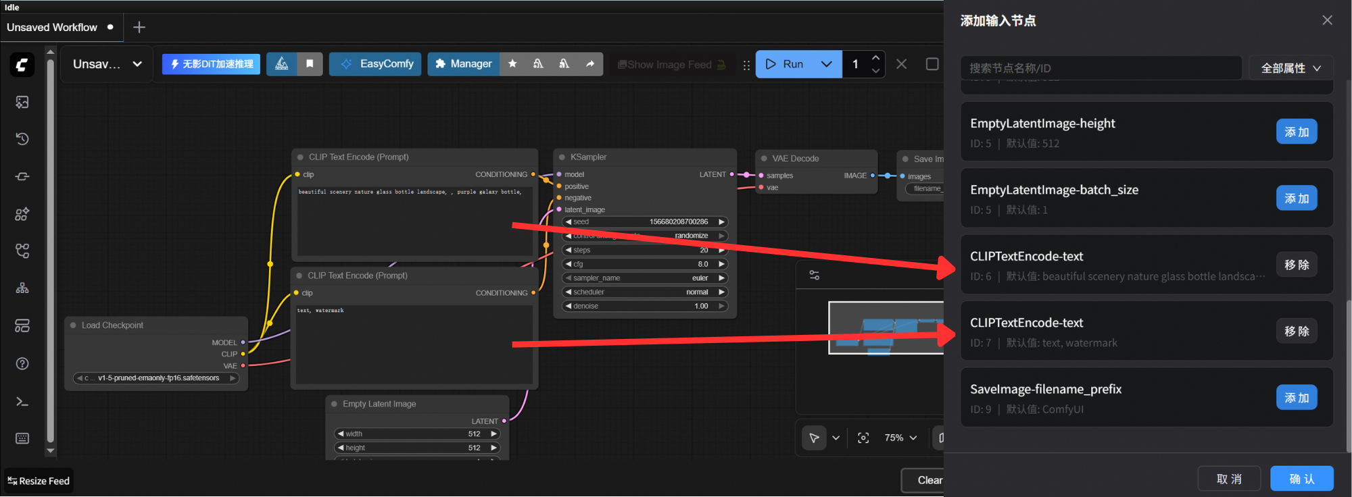This screenshot has height=497, width=1352.
Task: Click the fit view icon beside zoom
Action: pos(863,438)
